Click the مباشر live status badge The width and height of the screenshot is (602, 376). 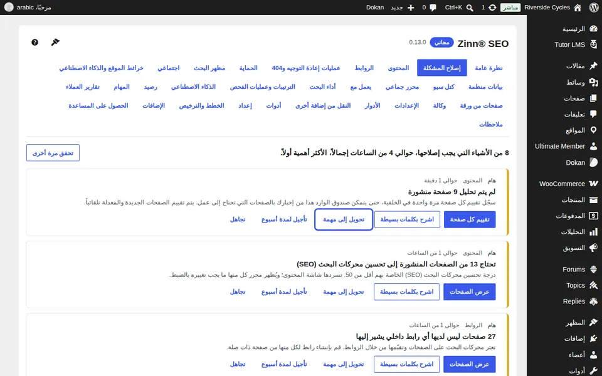click(510, 8)
